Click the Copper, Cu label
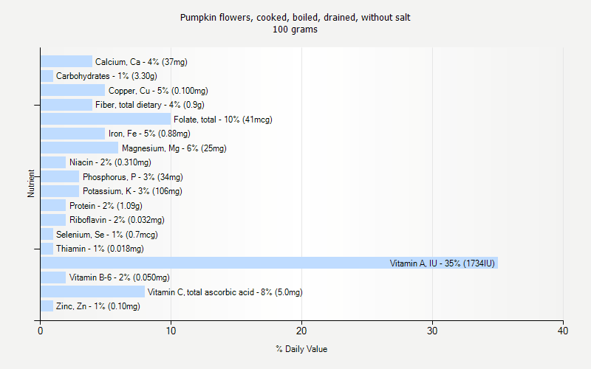This screenshot has height=369, width=591. [x=158, y=90]
